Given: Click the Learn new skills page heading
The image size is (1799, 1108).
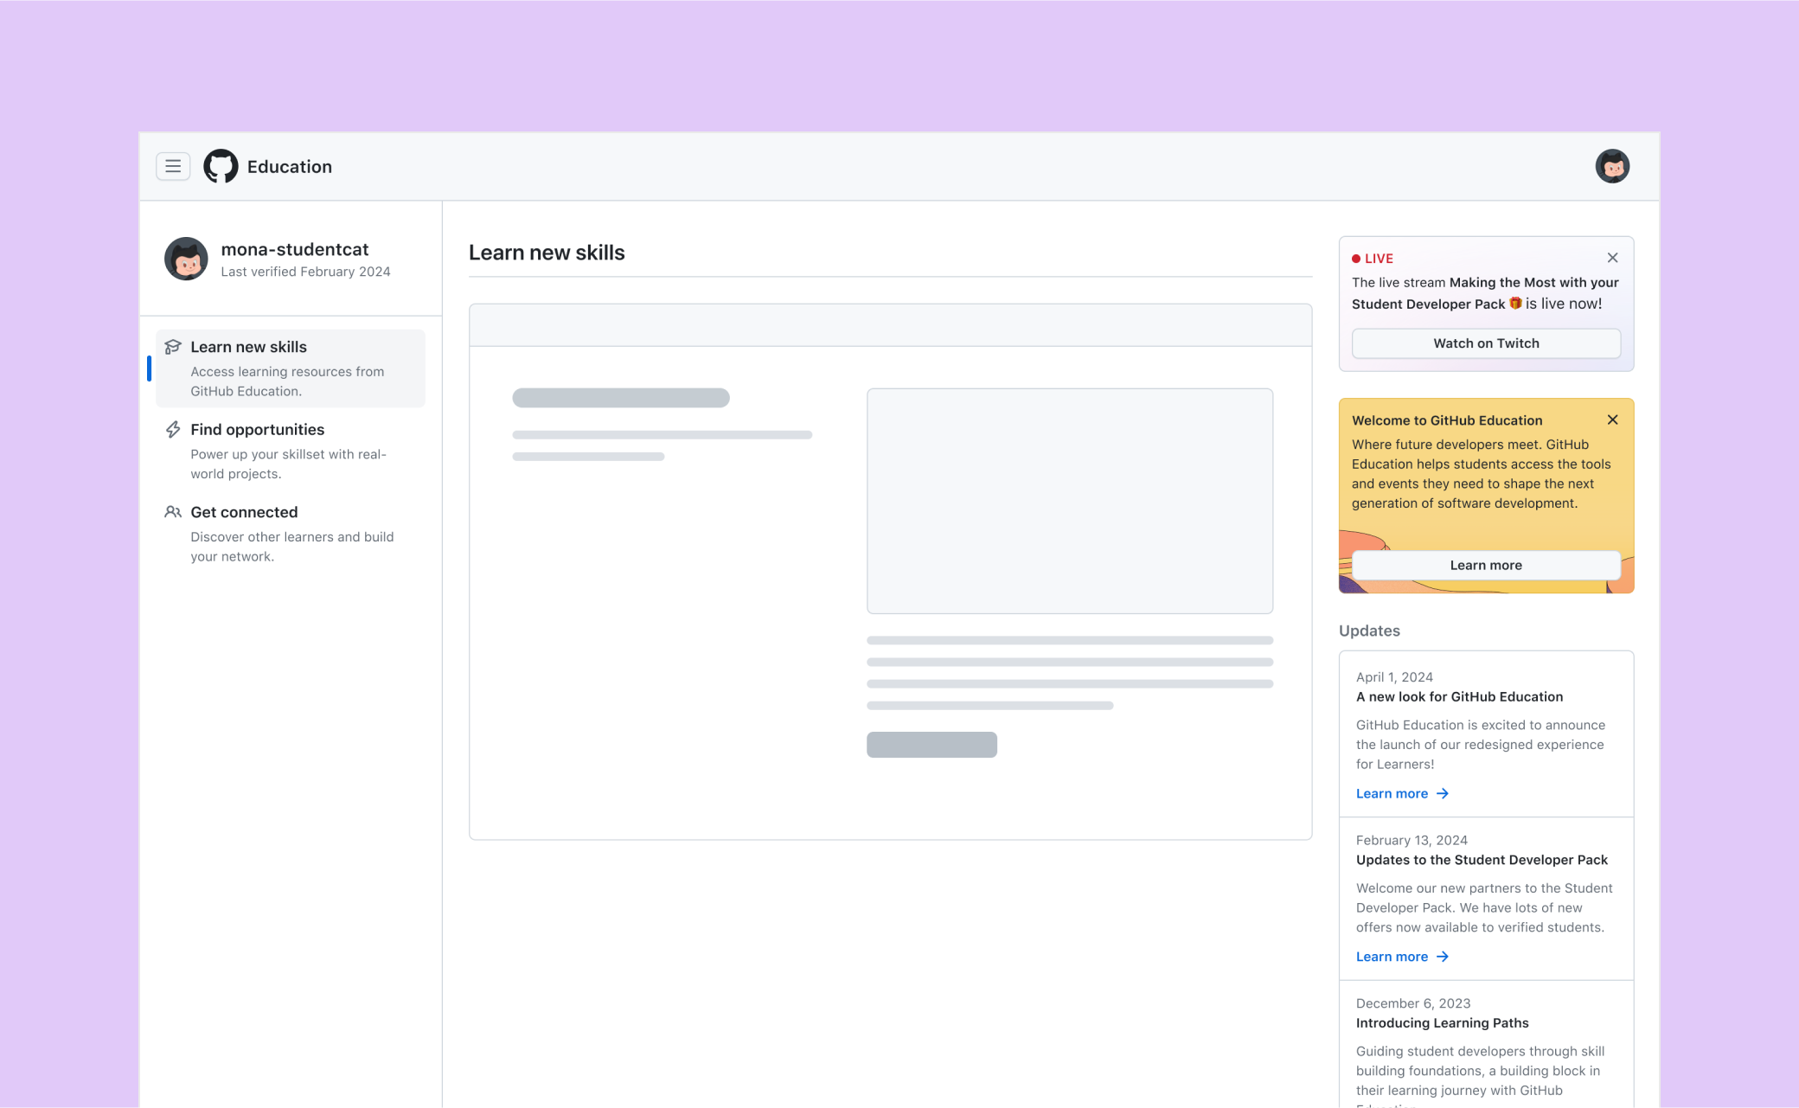Looking at the screenshot, I should (x=547, y=253).
